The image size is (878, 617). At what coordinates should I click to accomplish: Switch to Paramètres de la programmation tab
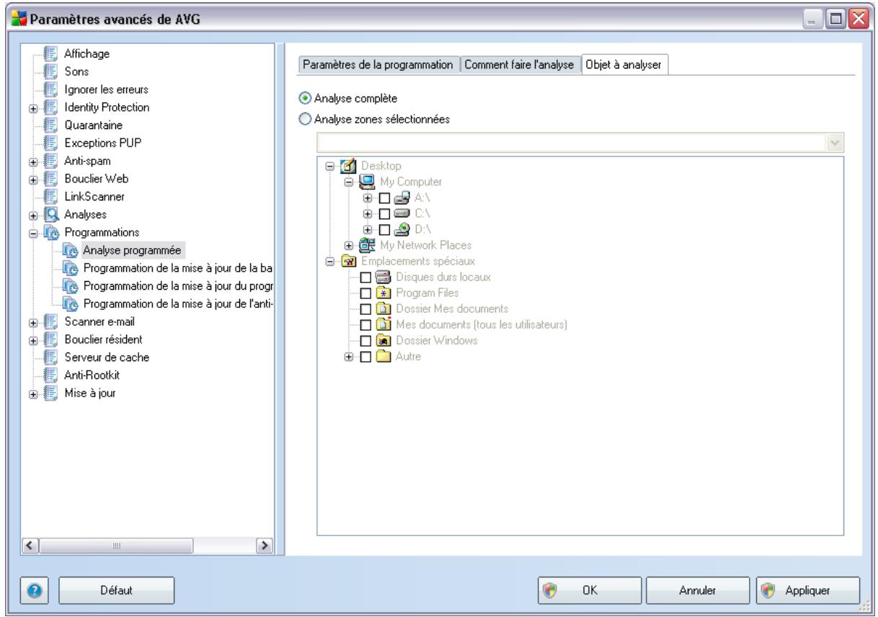pos(379,65)
